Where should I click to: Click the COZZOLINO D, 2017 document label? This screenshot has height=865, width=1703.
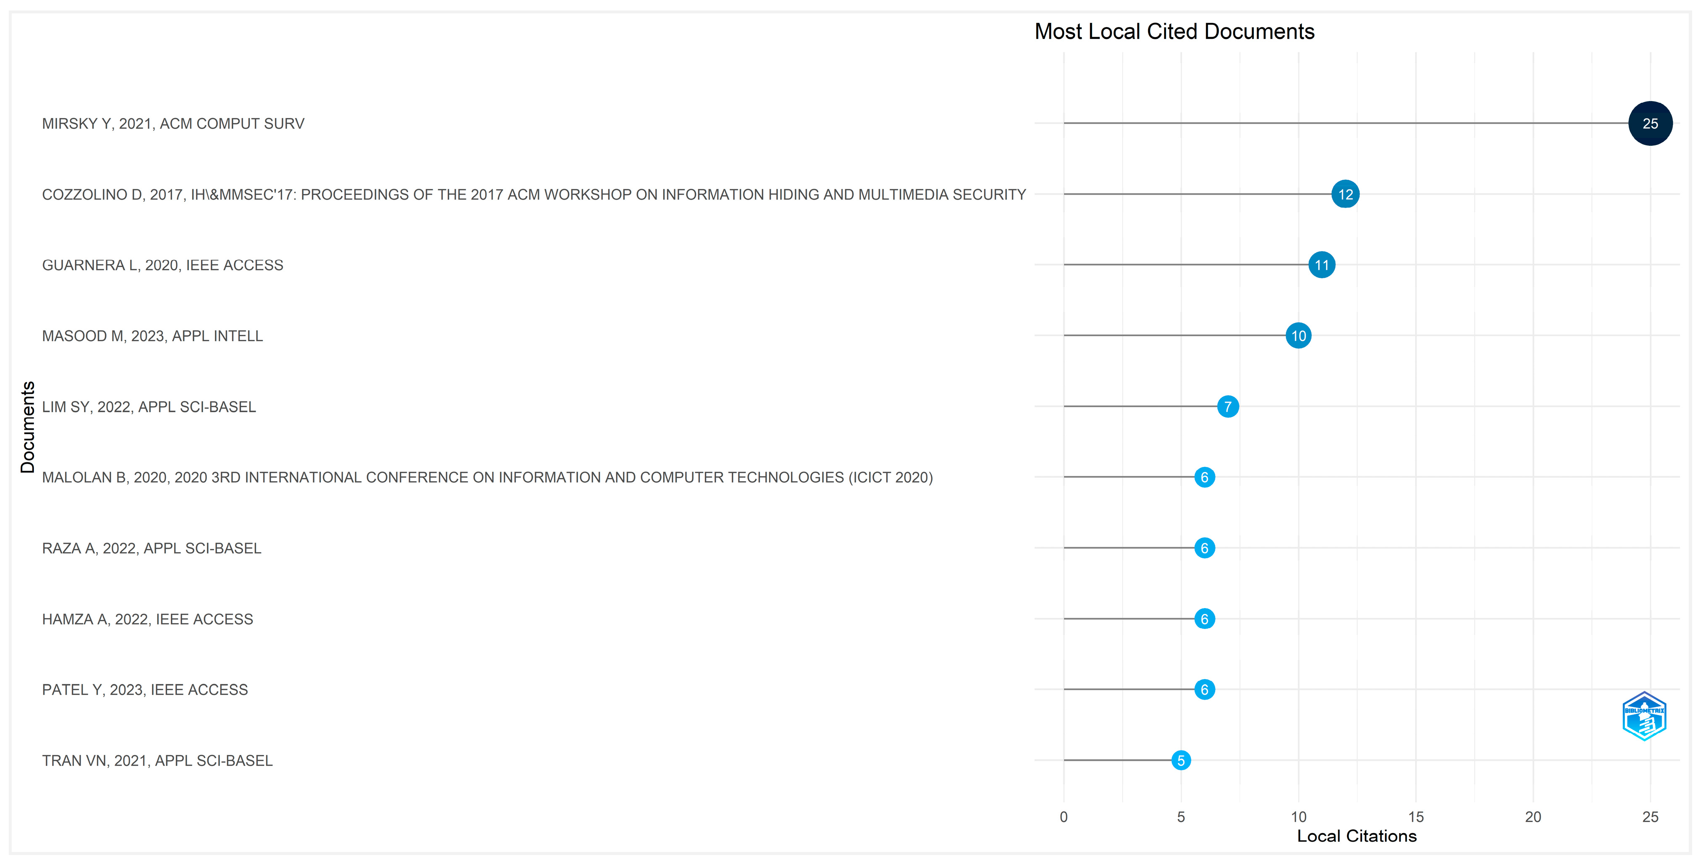click(x=534, y=194)
